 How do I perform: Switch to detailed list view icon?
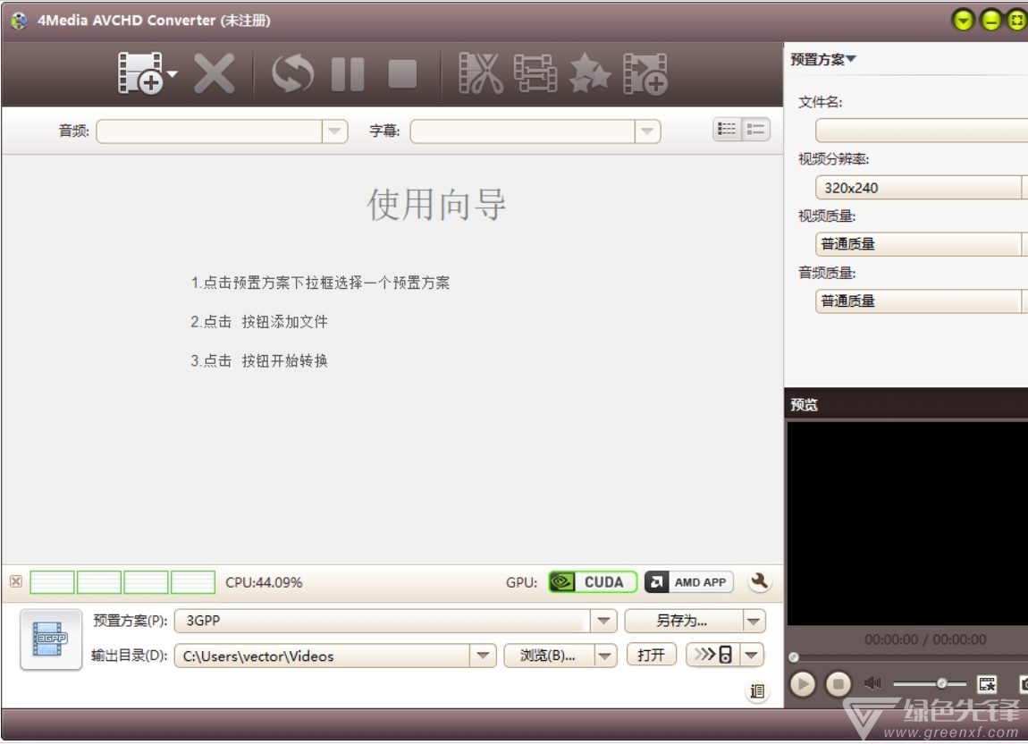tap(727, 129)
